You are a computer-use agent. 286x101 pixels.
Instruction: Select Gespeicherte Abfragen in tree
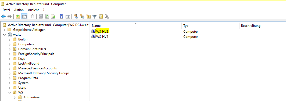29,30
